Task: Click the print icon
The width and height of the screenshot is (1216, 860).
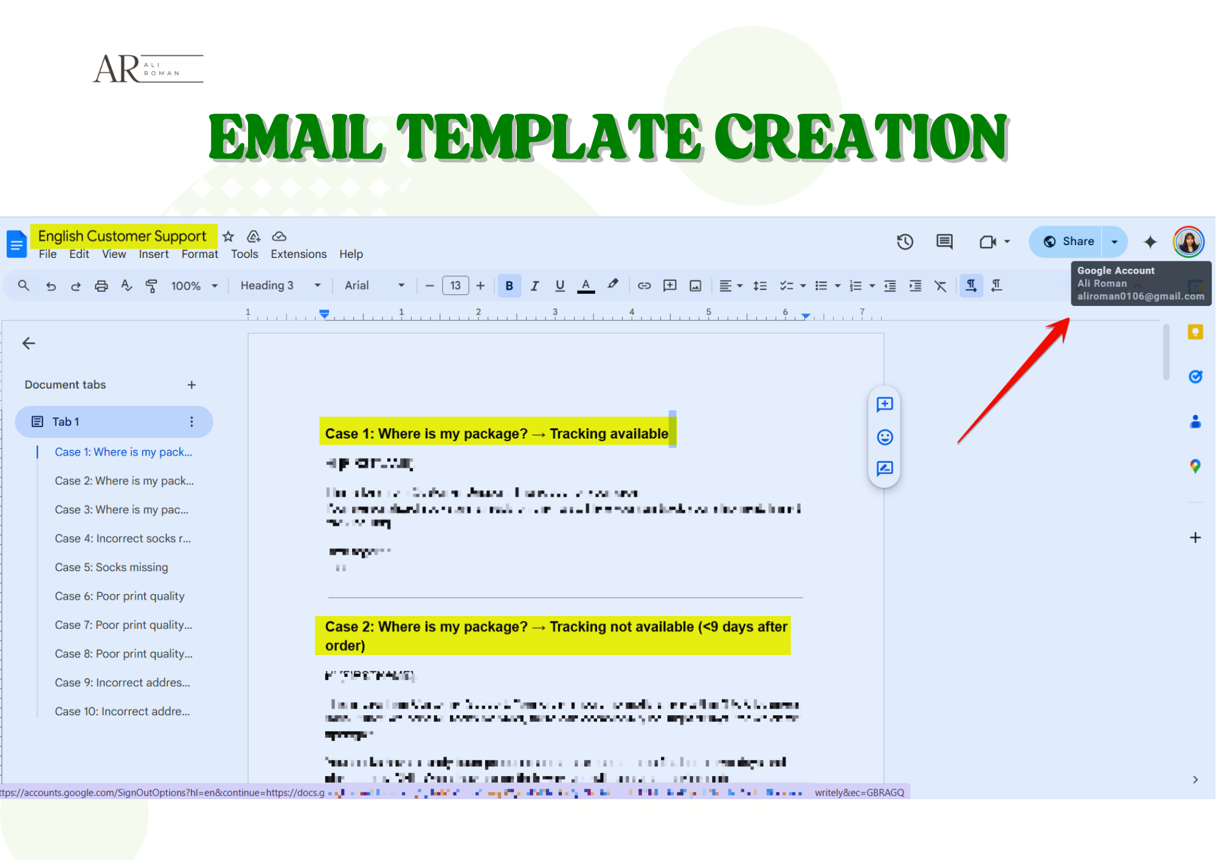Action: [101, 286]
